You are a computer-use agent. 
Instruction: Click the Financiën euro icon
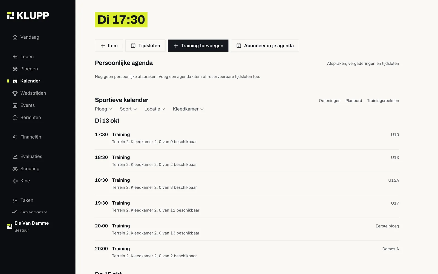click(x=15, y=137)
